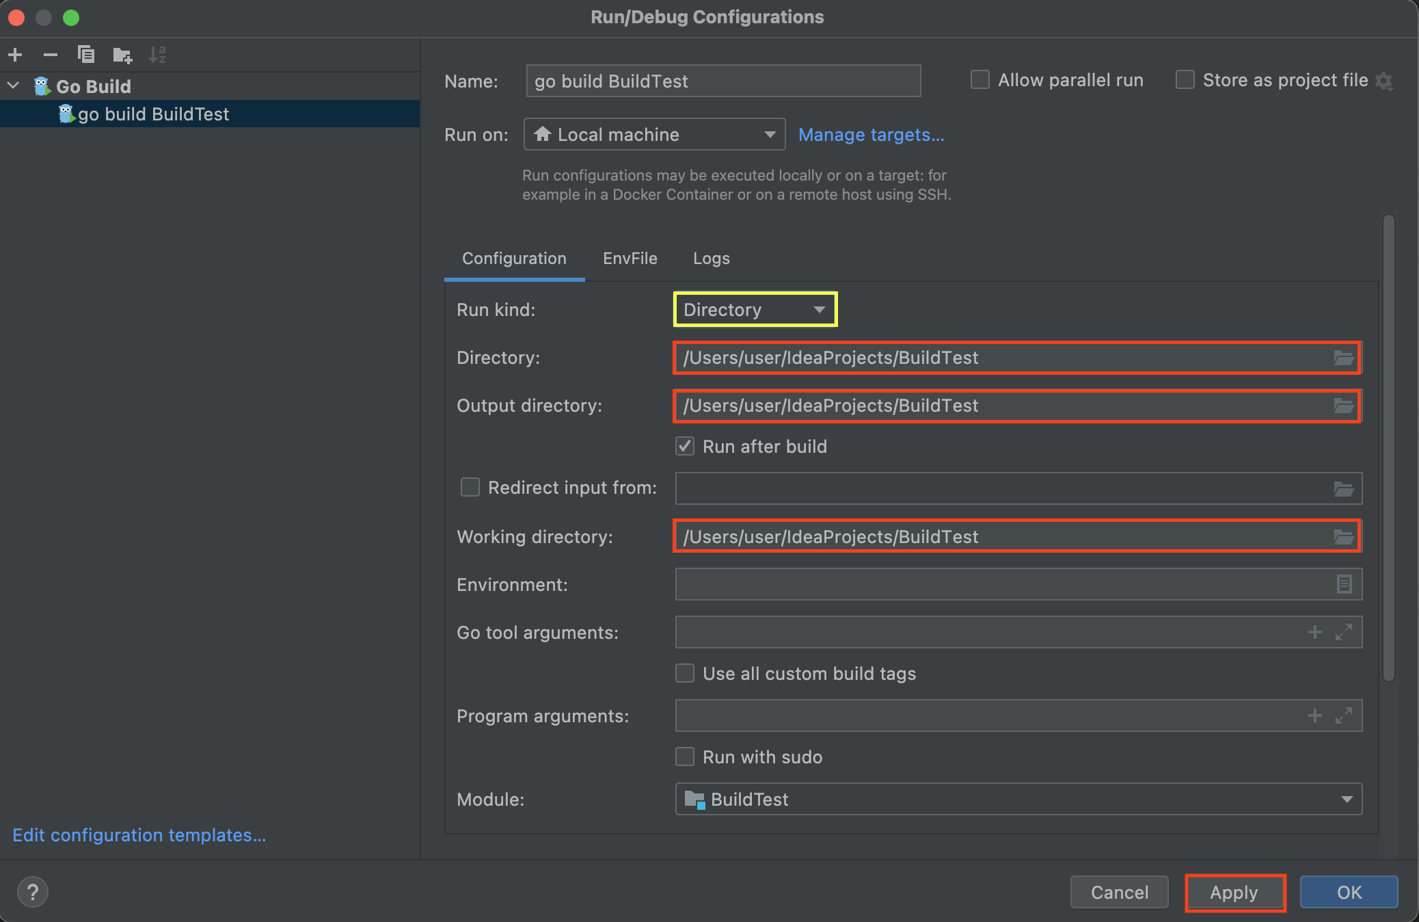The image size is (1419, 922).
Task: Enable Allow parallel run checkbox
Action: [x=980, y=80]
